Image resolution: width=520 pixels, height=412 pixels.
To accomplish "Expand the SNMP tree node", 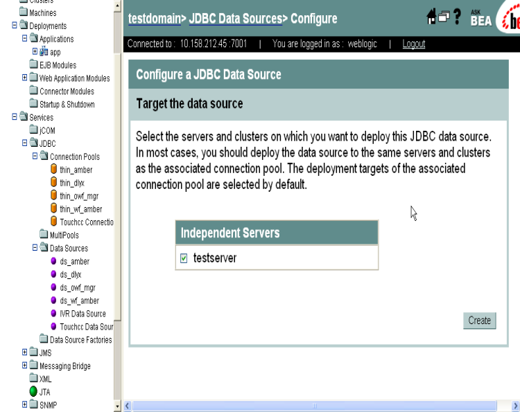I will (24, 404).
